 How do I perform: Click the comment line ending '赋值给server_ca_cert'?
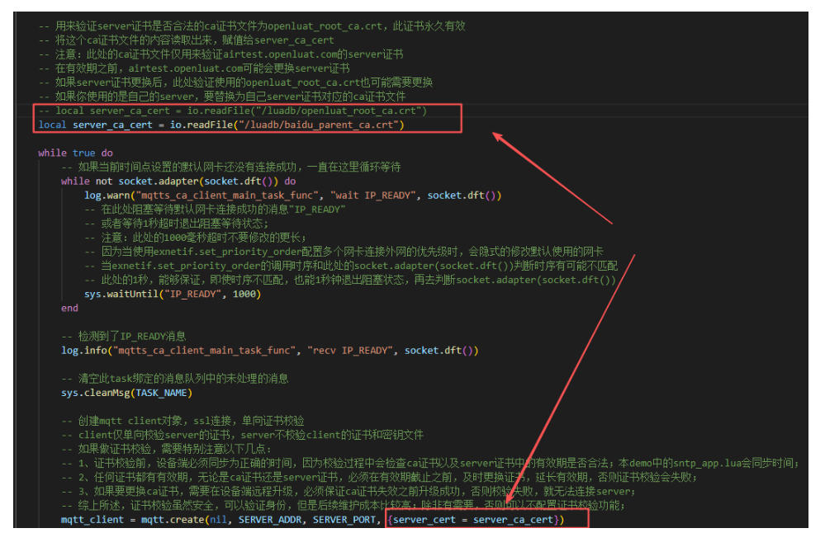pyautogui.click(x=186, y=40)
